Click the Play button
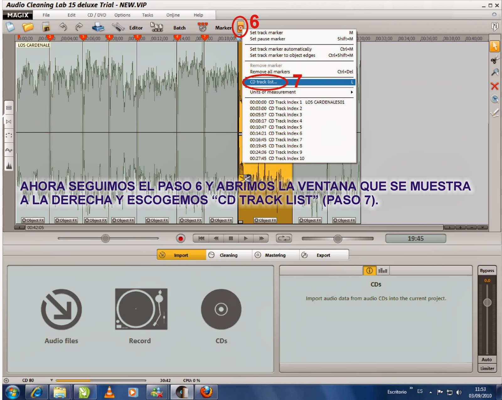 click(x=246, y=238)
